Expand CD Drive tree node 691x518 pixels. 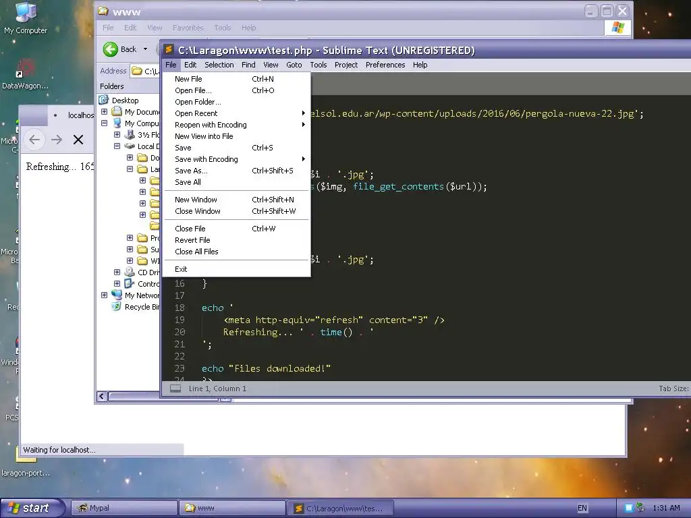click(x=117, y=272)
